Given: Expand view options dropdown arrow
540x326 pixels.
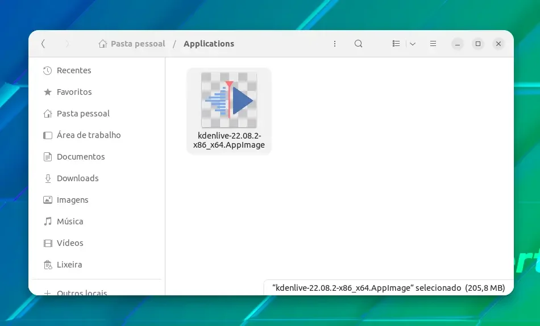Looking at the screenshot, I should [x=413, y=44].
